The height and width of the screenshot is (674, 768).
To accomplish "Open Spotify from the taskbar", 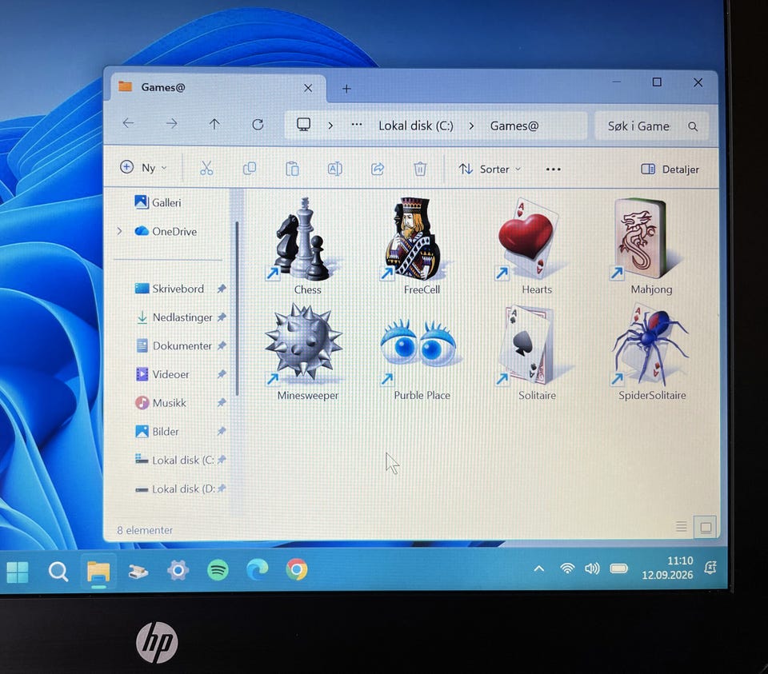I will (218, 570).
